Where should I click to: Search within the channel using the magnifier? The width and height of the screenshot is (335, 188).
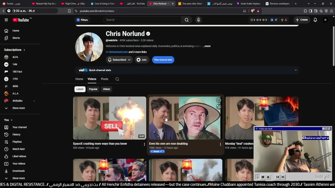(x=117, y=79)
